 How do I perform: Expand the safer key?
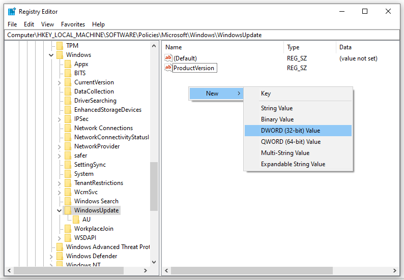(59, 155)
